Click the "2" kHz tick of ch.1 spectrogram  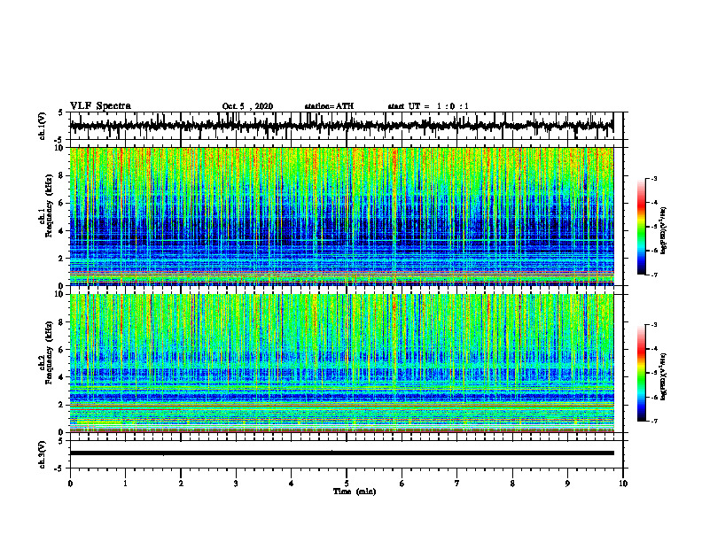click(x=62, y=258)
